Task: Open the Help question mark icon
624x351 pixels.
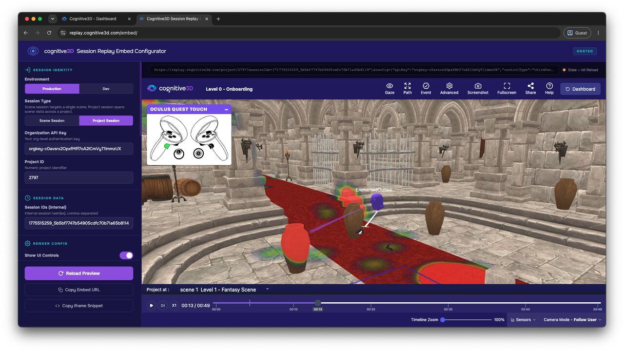Action: click(549, 86)
